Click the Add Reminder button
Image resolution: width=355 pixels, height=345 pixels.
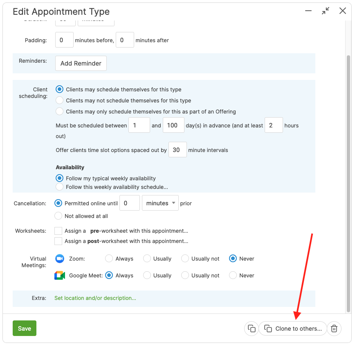tap(81, 64)
